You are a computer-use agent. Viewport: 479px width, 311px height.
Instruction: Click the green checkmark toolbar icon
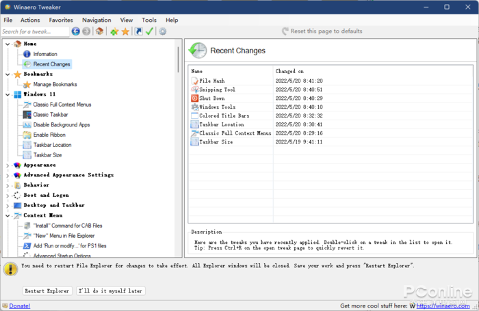click(x=149, y=31)
